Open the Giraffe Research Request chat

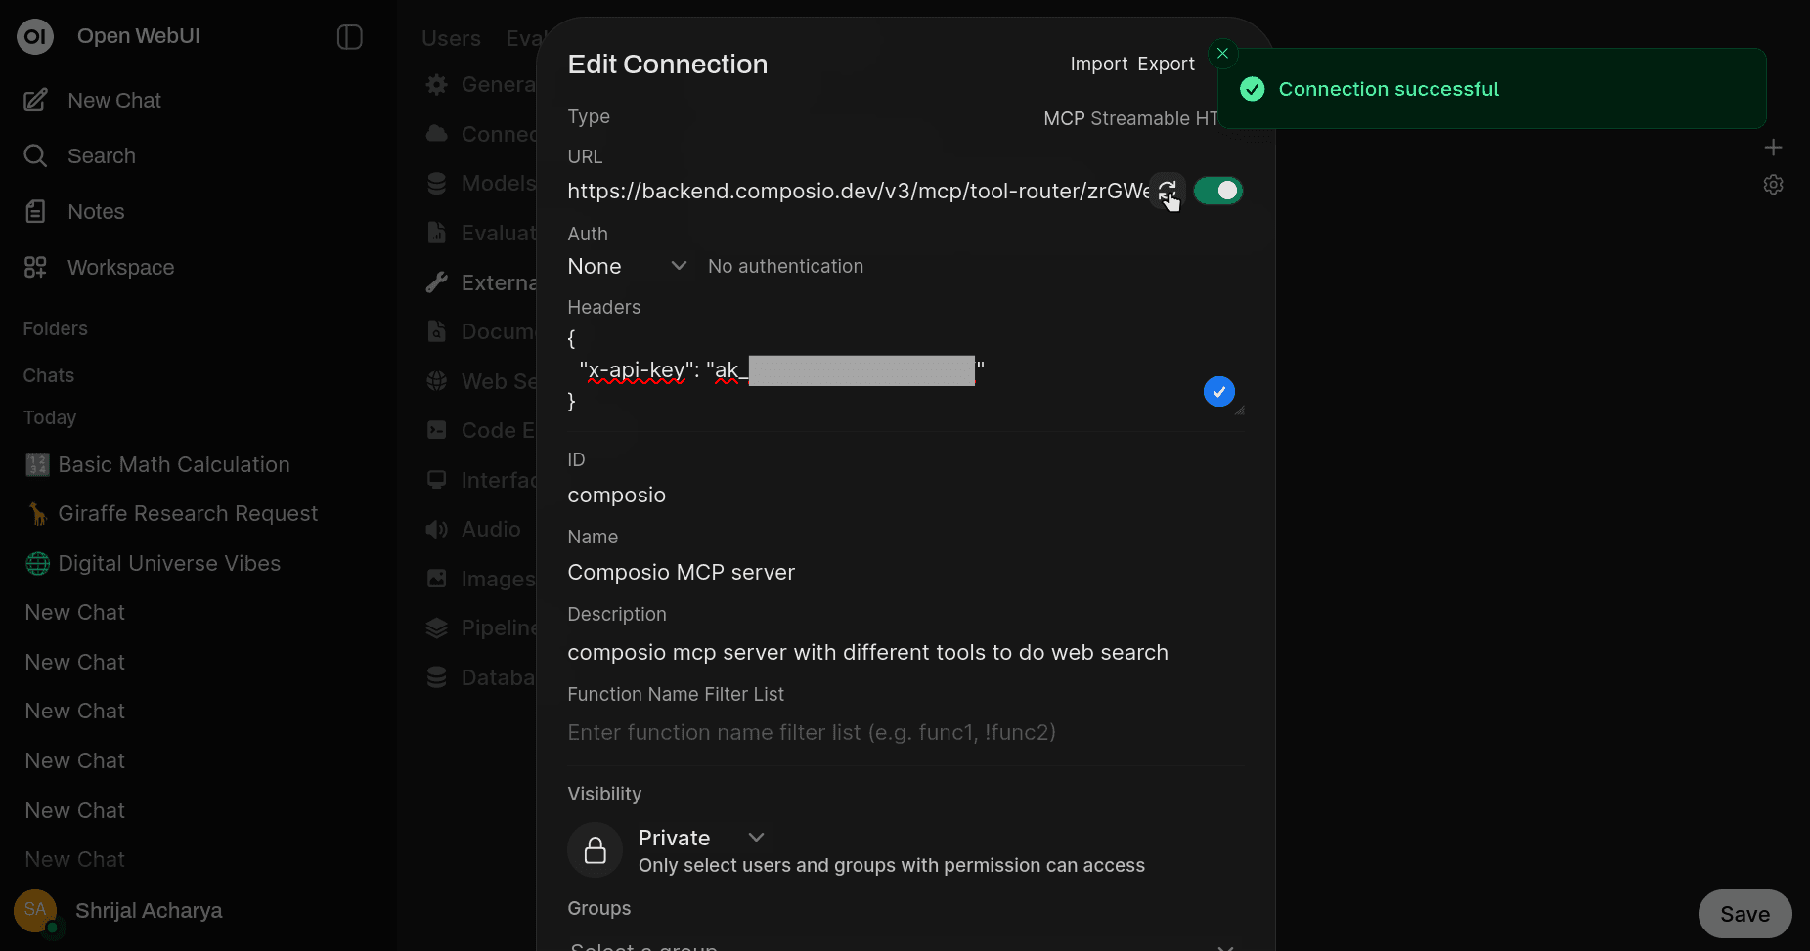[171, 514]
